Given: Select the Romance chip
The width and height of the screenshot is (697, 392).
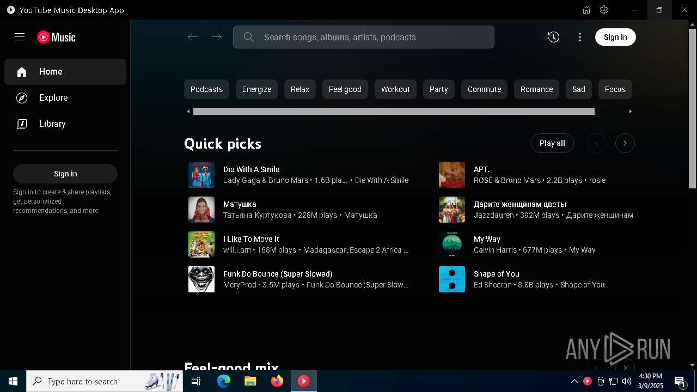Looking at the screenshot, I should pyautogui.click(x=536, y=89).
